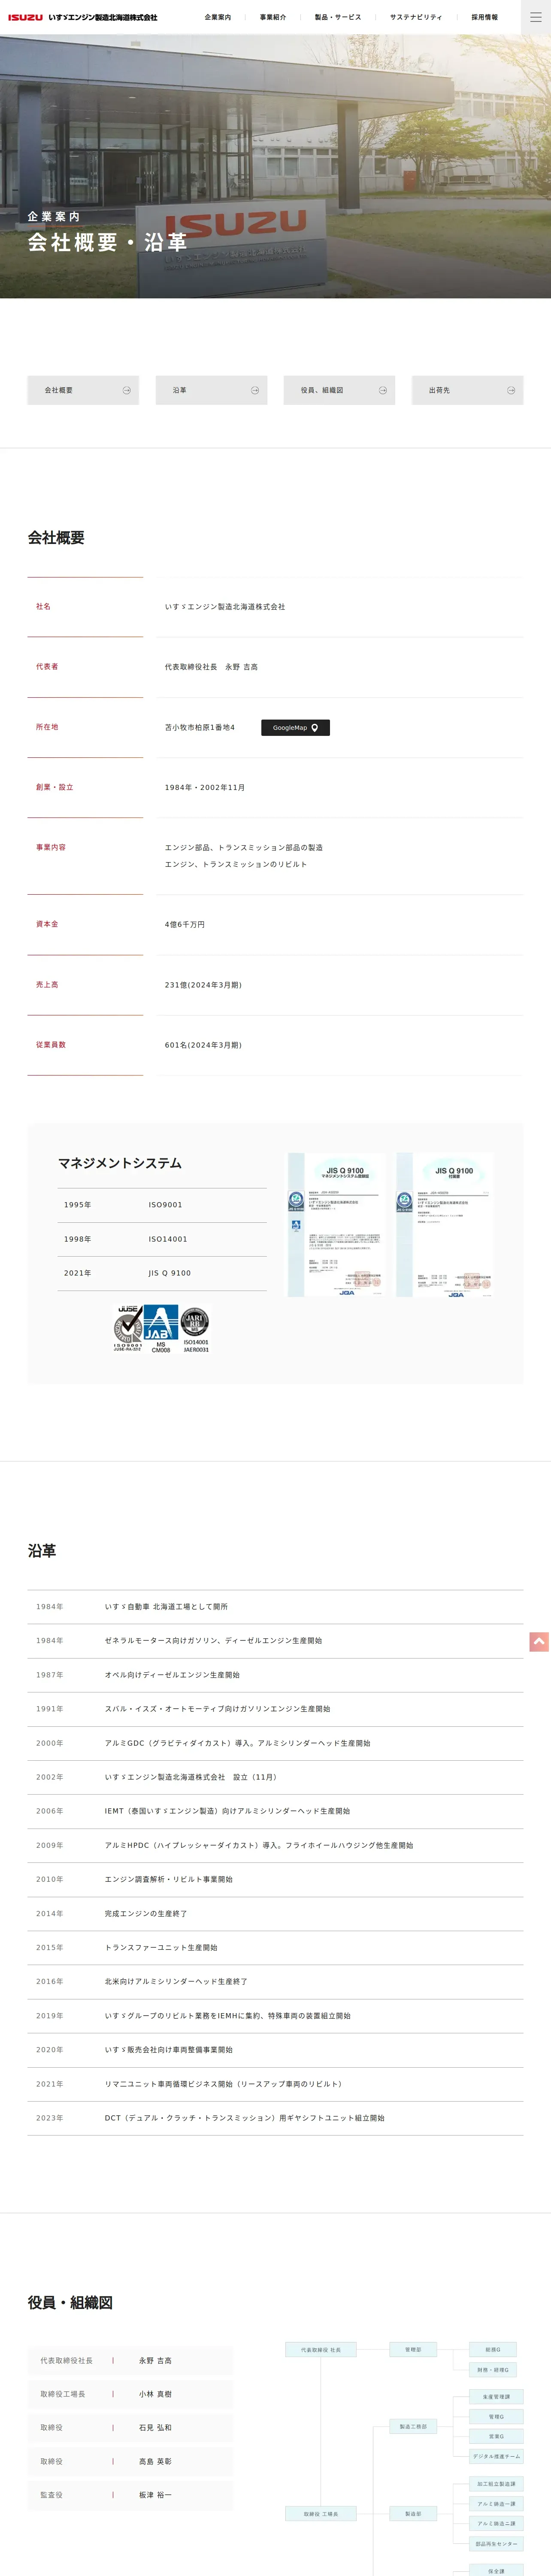This screenshot has width=551, height=2576.
Task: Click the arrow icon on the 会社概要 anchor
Action: [x=126, y=390]
